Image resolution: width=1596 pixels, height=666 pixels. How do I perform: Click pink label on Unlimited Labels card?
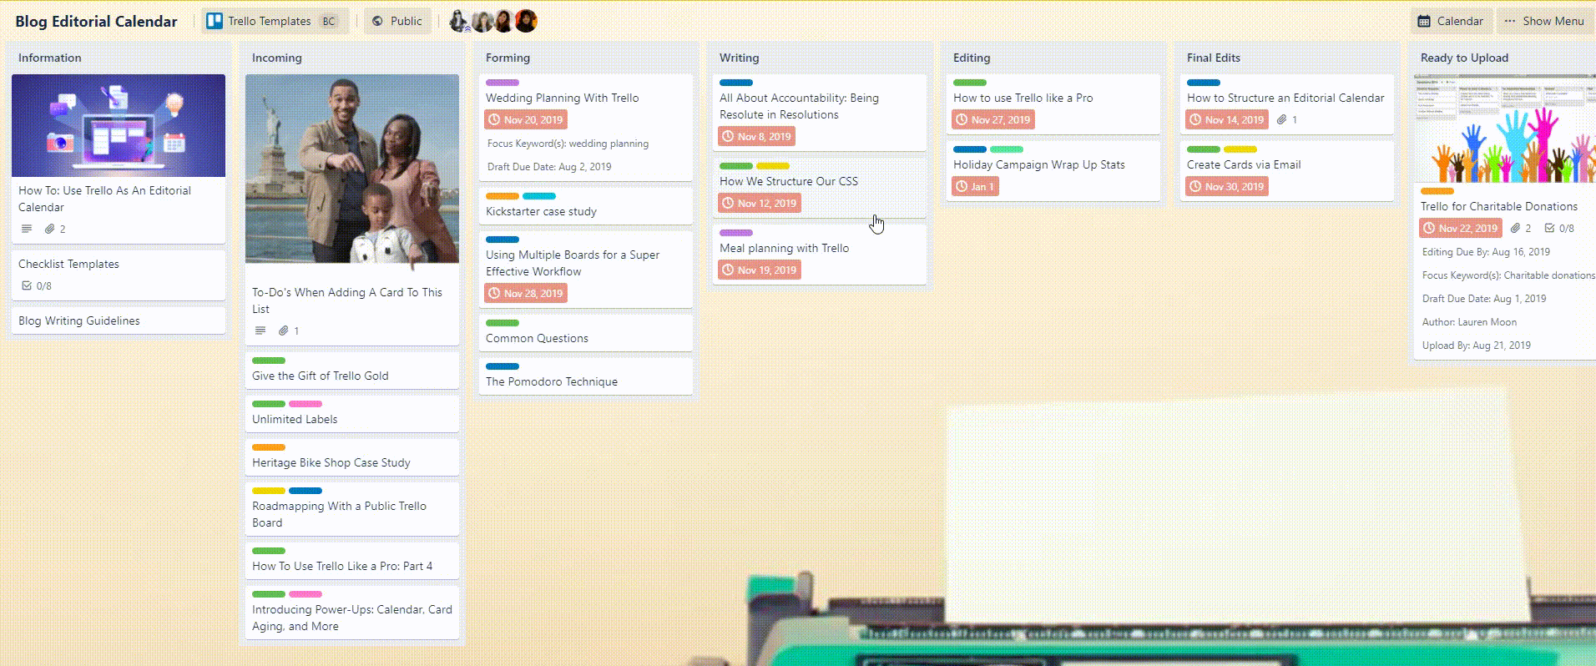point(306,404)
